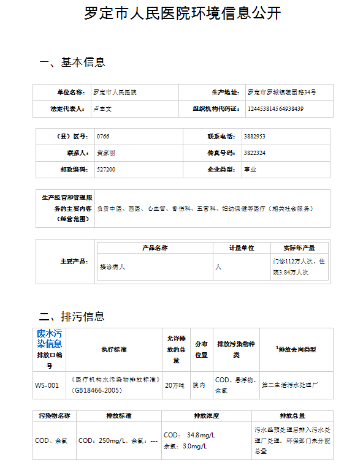Click the 实际年产量 column header
The image size is (363, 468).
click(299, 247)
